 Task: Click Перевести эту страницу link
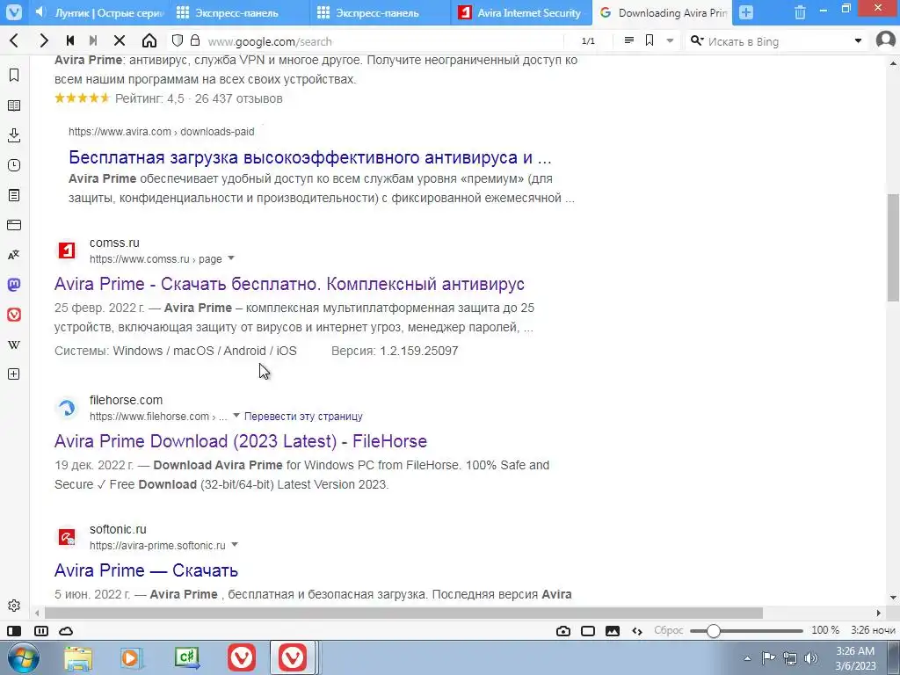click(x=303, y=416)
